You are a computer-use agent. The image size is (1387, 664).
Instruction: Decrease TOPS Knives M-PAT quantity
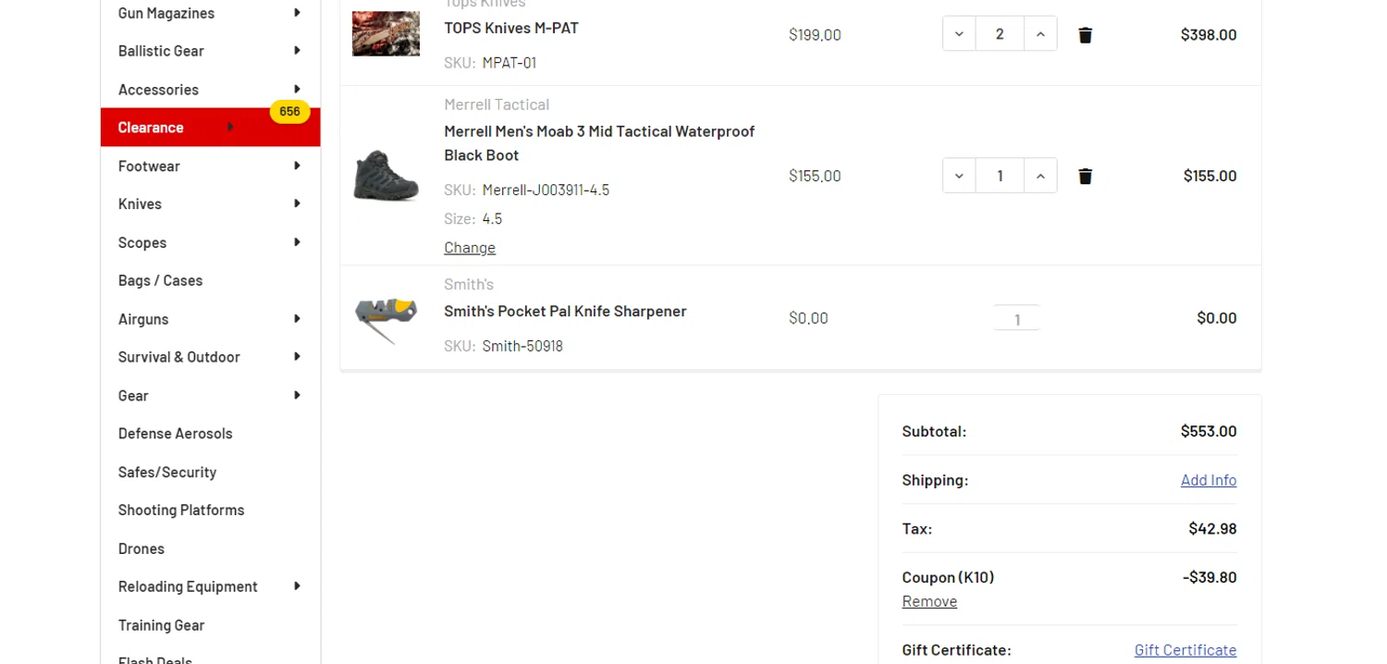[959, 34]
